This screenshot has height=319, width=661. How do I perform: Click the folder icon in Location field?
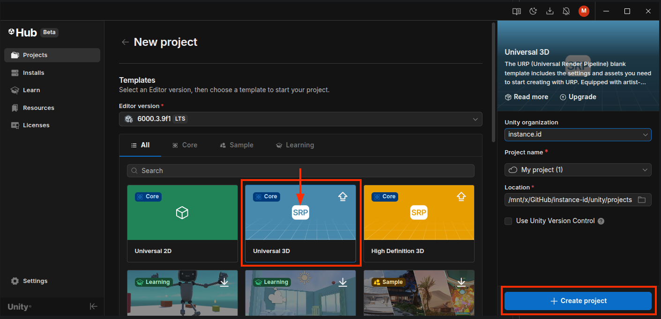coord(642,200)
